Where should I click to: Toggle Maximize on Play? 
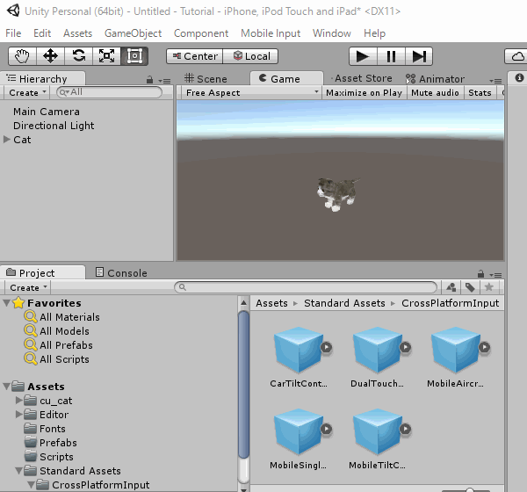pyautogui.click(x=364, y=93)
